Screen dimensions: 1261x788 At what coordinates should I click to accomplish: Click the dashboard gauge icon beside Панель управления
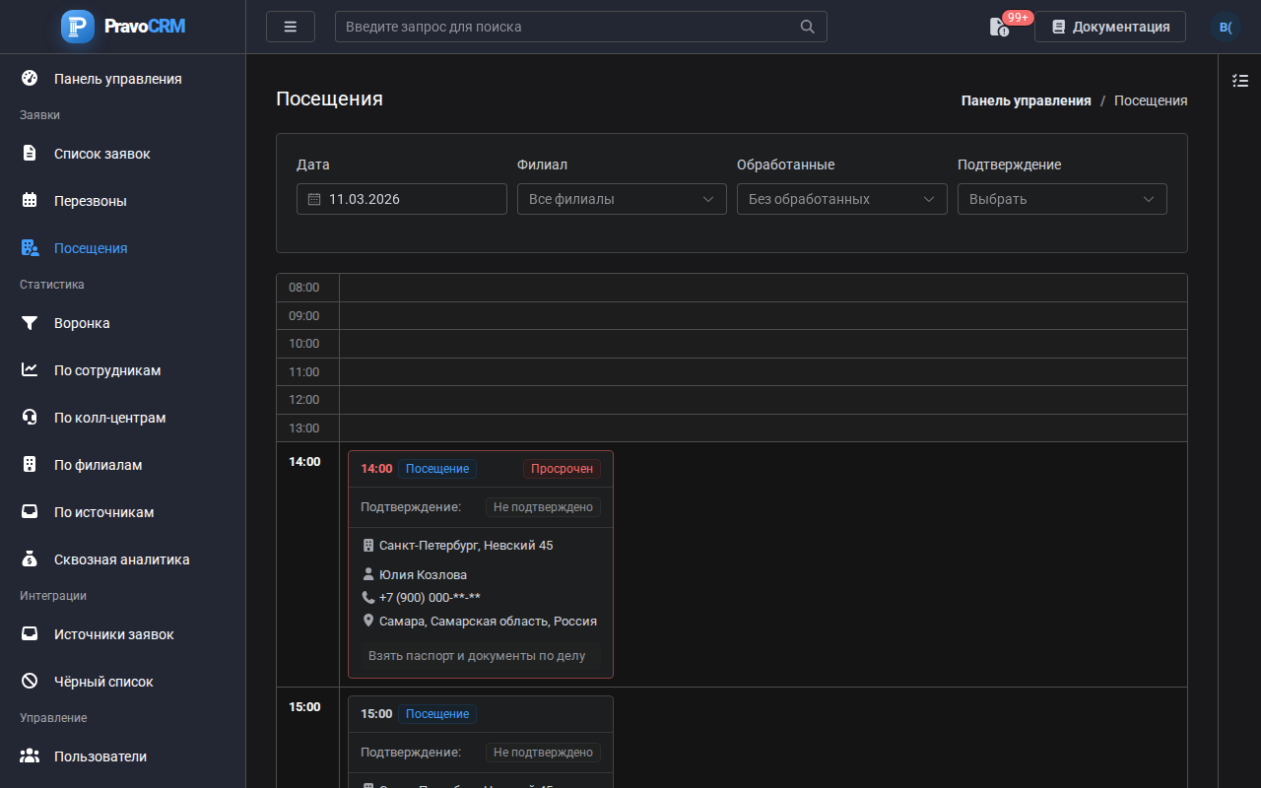pos(30,79)
